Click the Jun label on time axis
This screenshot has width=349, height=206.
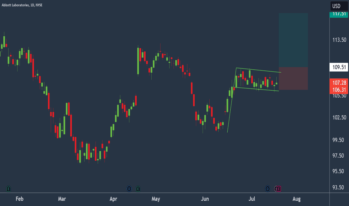(205, 199)
